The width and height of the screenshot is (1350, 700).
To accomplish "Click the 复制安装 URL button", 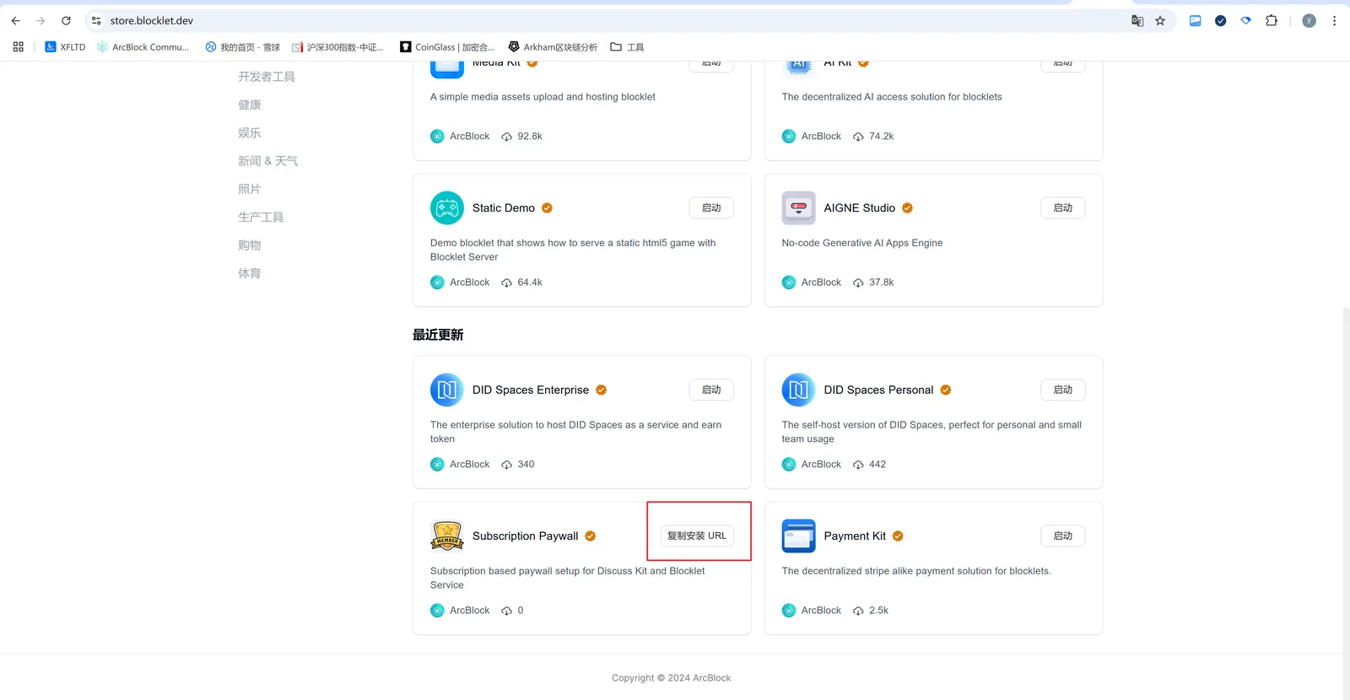I will 697,536.
